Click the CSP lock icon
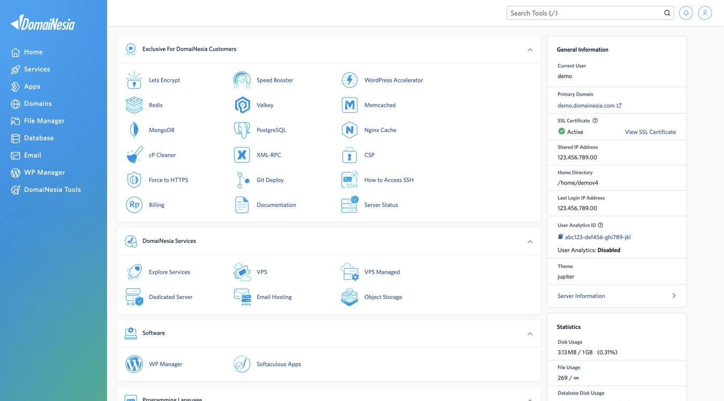 (350, 155)
